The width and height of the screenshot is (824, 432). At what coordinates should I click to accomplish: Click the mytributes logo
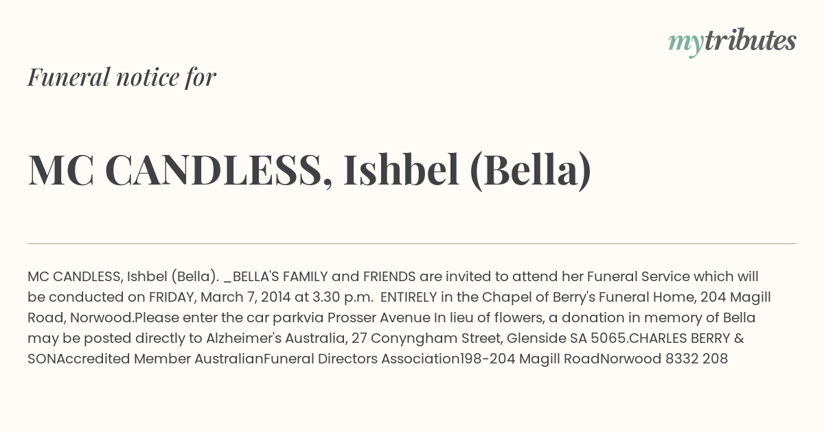[x=732, y=42]
